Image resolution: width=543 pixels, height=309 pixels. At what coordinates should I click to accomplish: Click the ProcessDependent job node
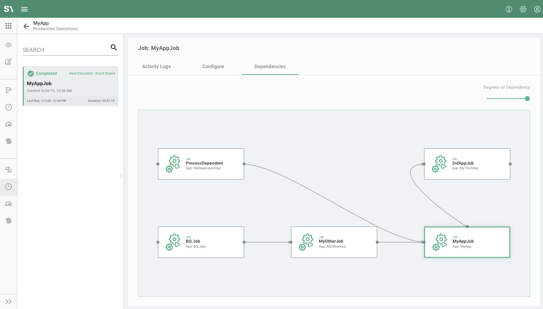tap(201, 164)
